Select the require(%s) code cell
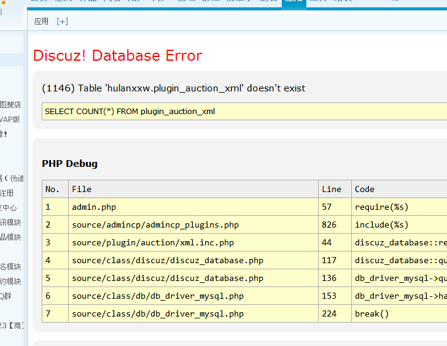 coord(399,207)
